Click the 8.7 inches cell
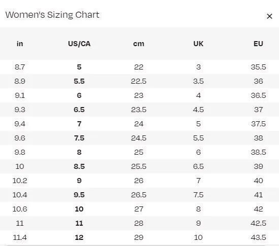279x246 pixels. tap(20, 67)
